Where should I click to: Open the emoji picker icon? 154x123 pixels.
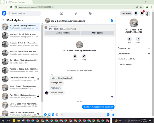coord(108,114)
